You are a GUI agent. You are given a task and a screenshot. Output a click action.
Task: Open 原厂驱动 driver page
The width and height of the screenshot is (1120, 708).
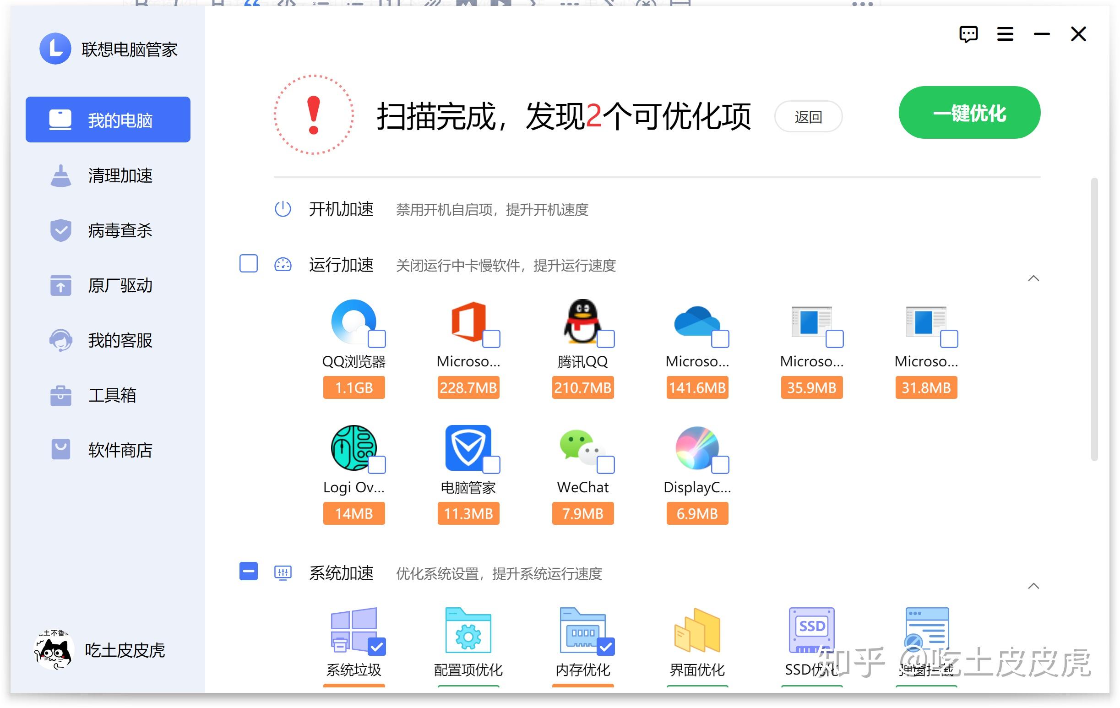click(x=108, y=285)
